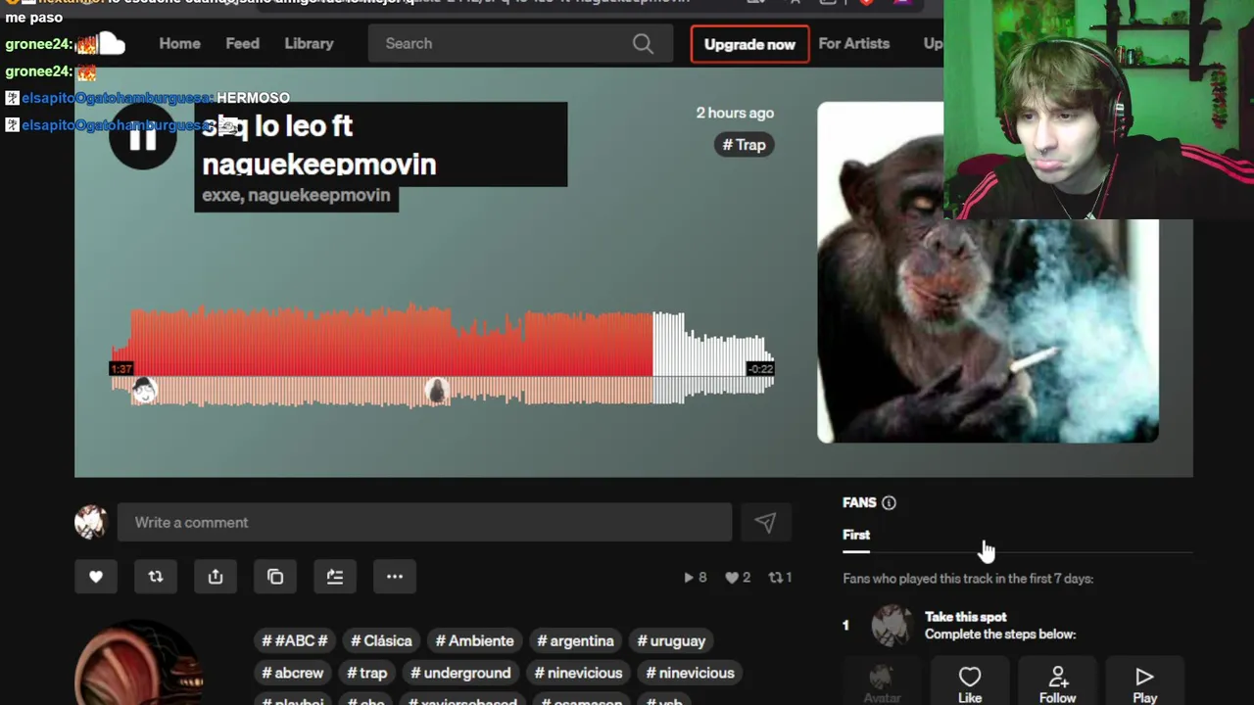Open smoking chimpanzee cover artwork
Image resolution: width=1254 pixels, height=705 pixels.
tap(988, 272)
